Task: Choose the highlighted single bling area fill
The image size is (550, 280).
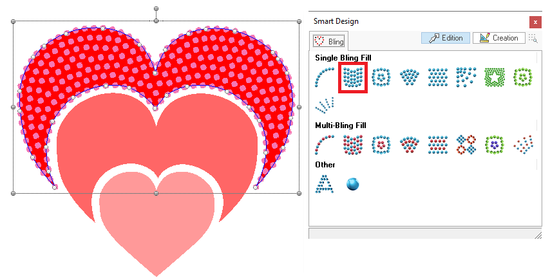Action: 353,77
